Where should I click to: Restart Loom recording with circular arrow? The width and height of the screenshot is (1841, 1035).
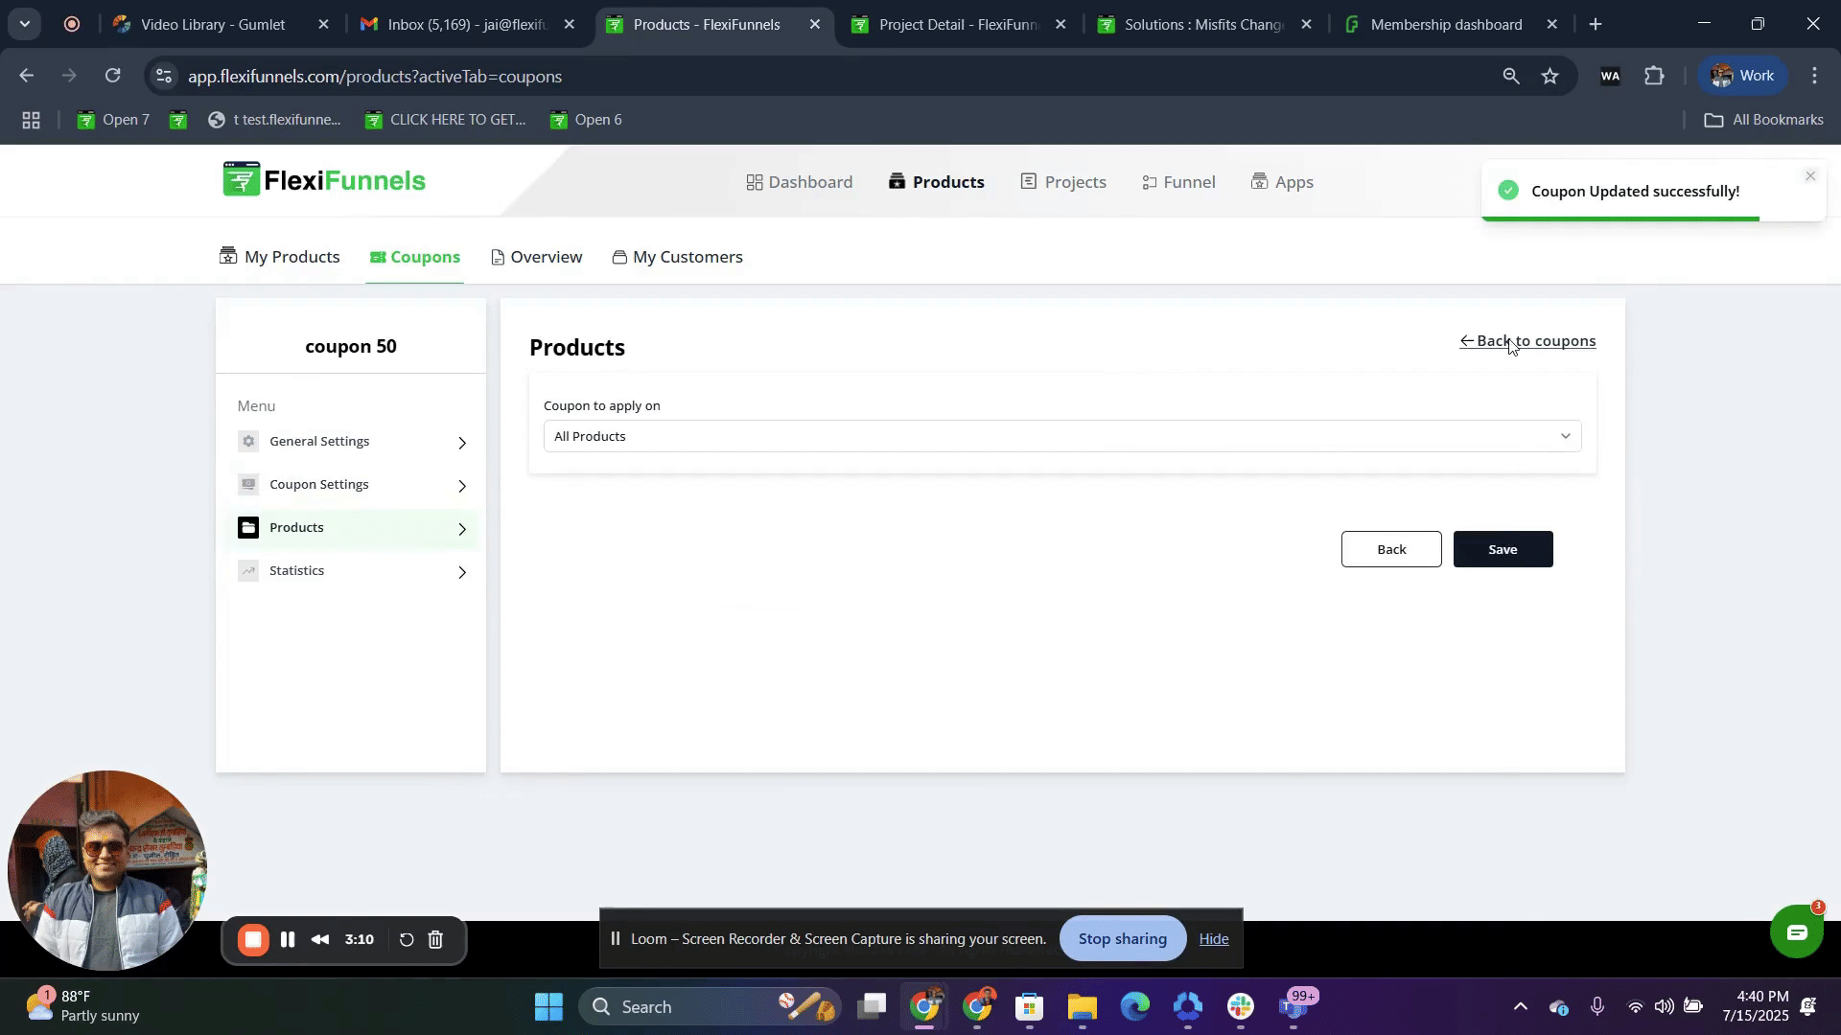tap(407, 940)
